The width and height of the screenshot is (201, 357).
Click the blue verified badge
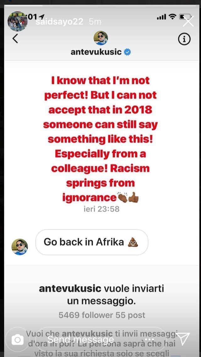128,52
